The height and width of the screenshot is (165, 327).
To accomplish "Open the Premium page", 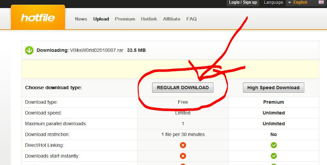I will pyautogui.click(x=125, y=19).
